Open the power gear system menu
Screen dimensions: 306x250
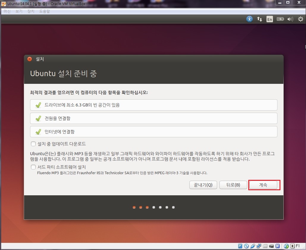click(x=300, y=19)
